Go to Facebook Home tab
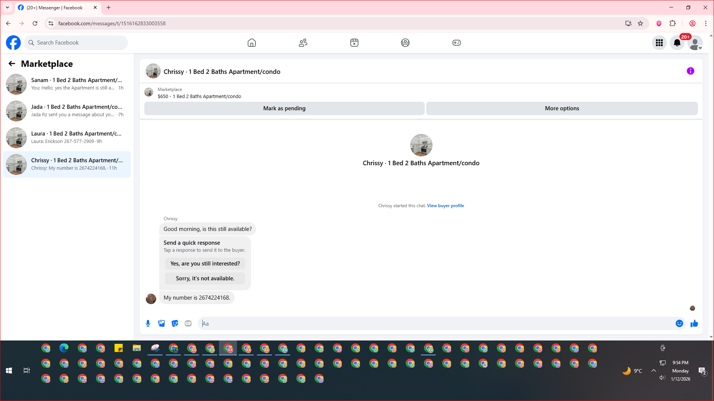 (252, 43)
